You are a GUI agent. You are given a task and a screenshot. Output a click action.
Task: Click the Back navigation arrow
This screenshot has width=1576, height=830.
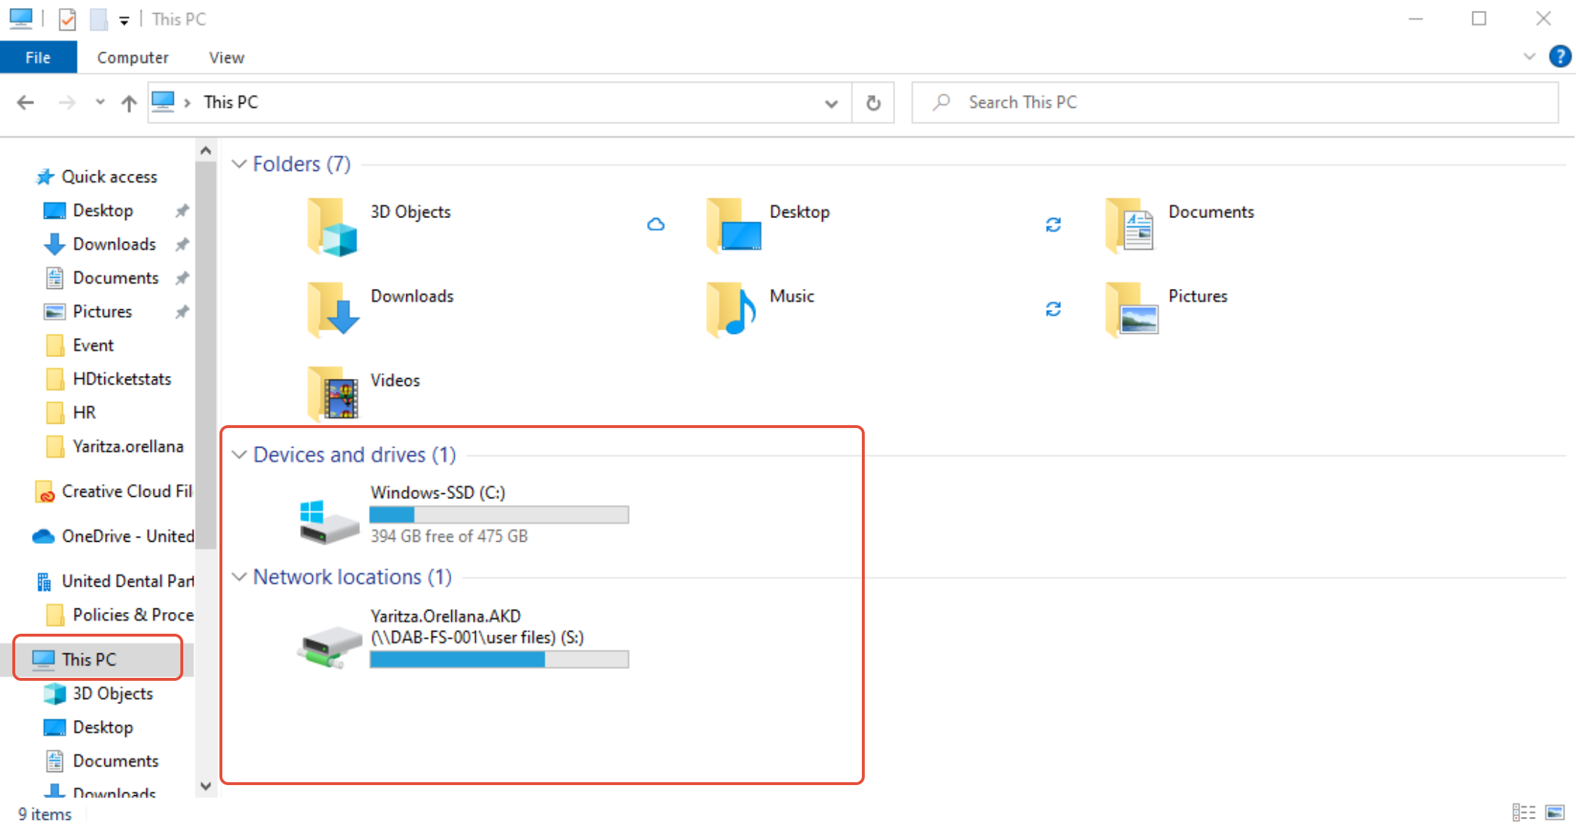25,103
